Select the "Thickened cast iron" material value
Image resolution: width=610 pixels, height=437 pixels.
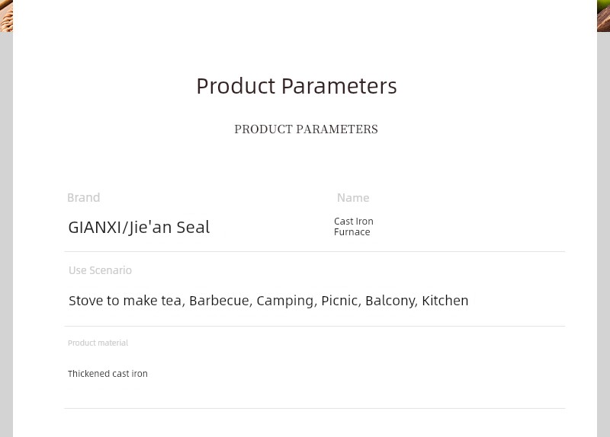coord(108,374)
